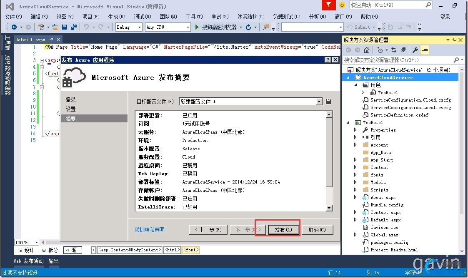Select 登录 step in wizard sidebar

click(71, 99)
